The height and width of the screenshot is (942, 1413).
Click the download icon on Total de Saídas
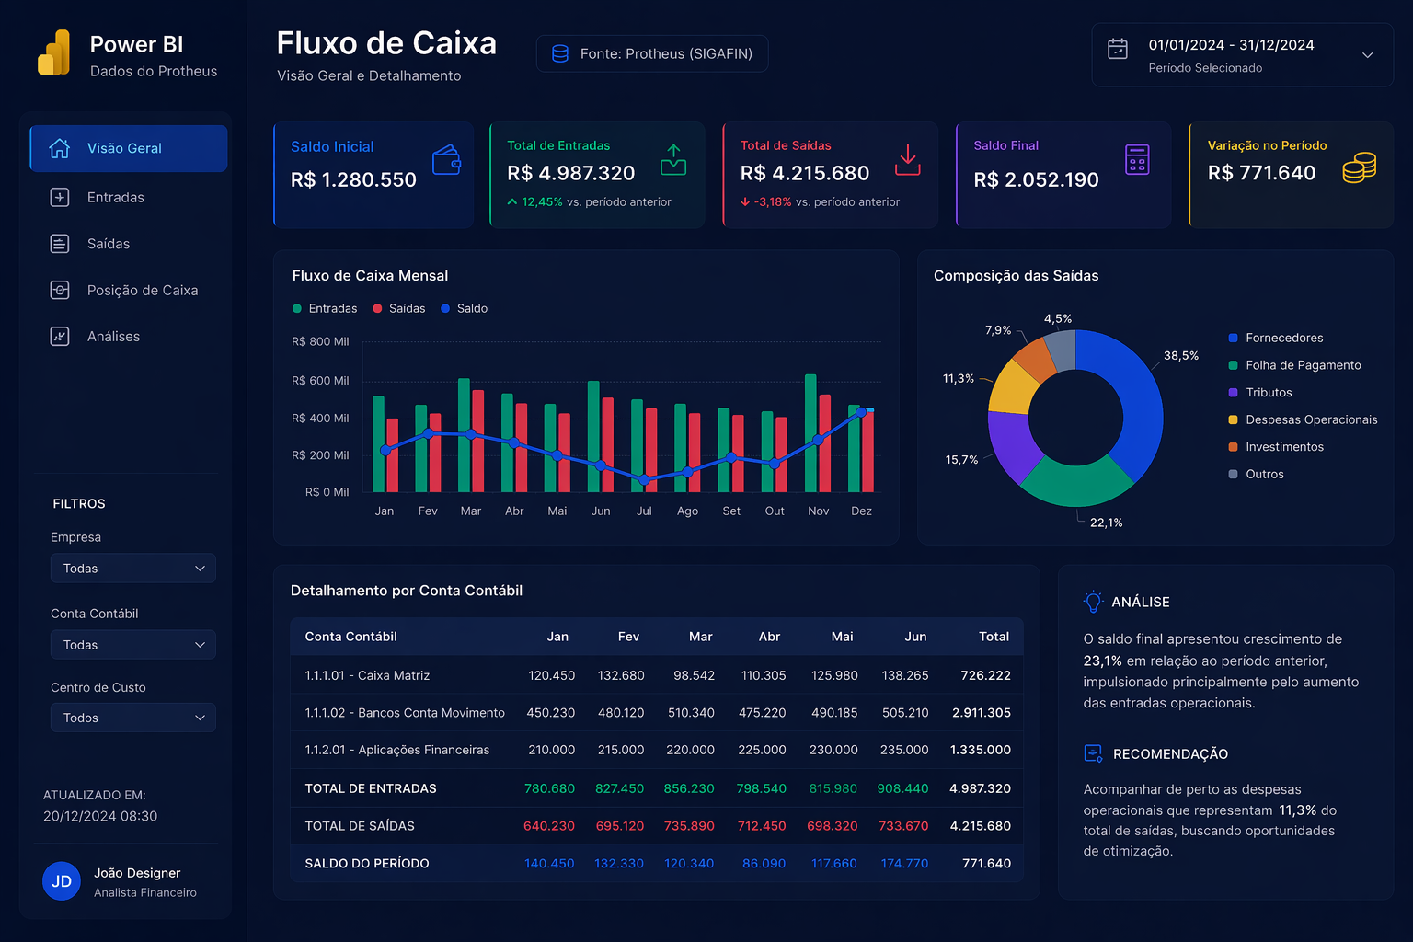coord(907,160)
